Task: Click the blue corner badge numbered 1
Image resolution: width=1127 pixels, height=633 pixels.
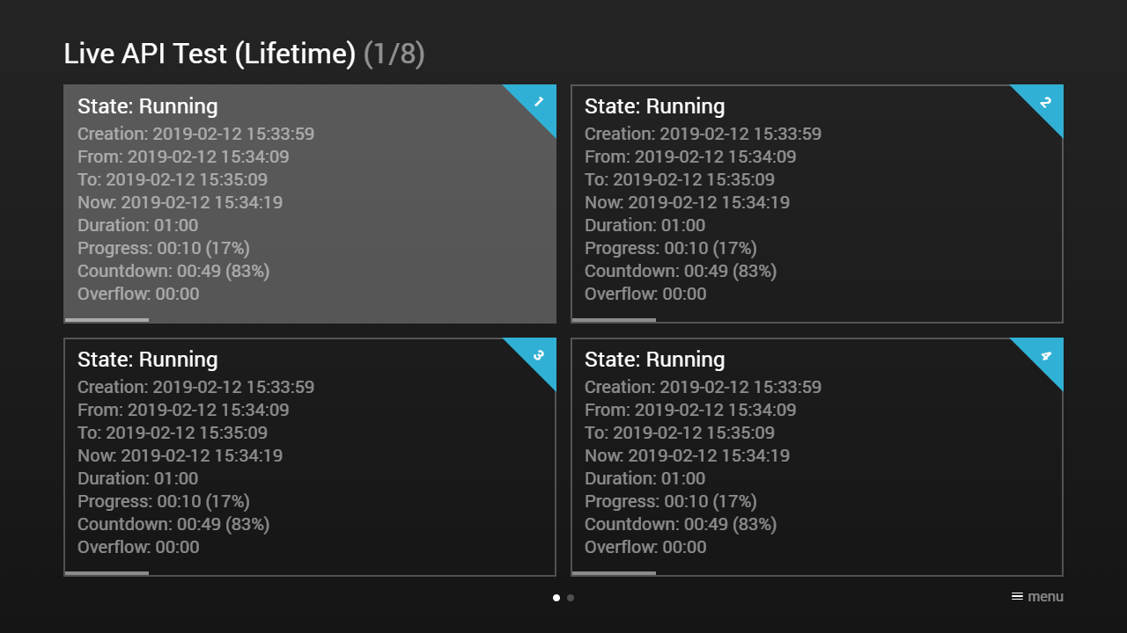Action: [538, 102]
